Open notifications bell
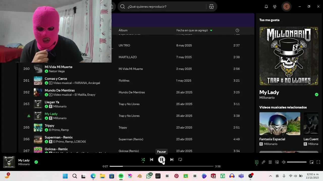Screen dimensions: 323x181 tap(266, 7)
